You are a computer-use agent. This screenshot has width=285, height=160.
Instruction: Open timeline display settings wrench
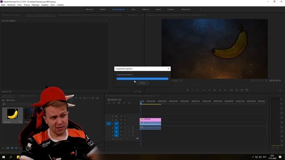click(x=129, y=103)
